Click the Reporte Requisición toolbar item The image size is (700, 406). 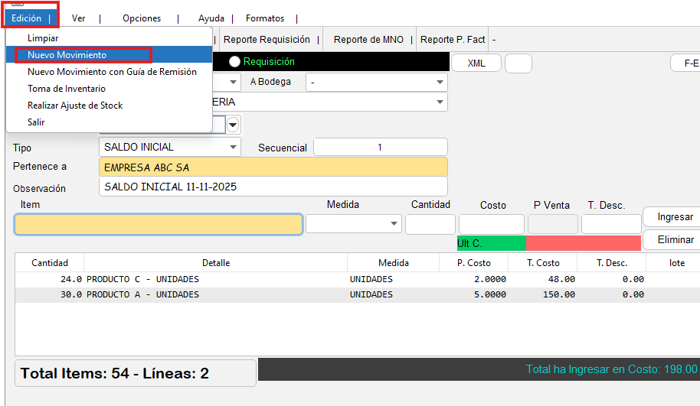265,40
